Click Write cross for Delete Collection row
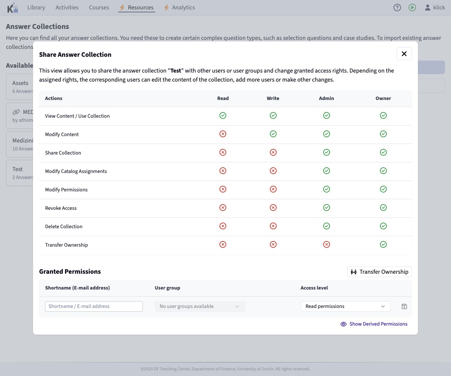This screenshot has width=451, height=376. point(273,226)
